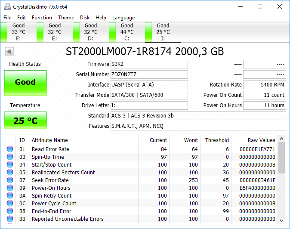Select drive I: 25 °C tab
This screenshot has height=229, width=290.
click(x=163, y=32)
